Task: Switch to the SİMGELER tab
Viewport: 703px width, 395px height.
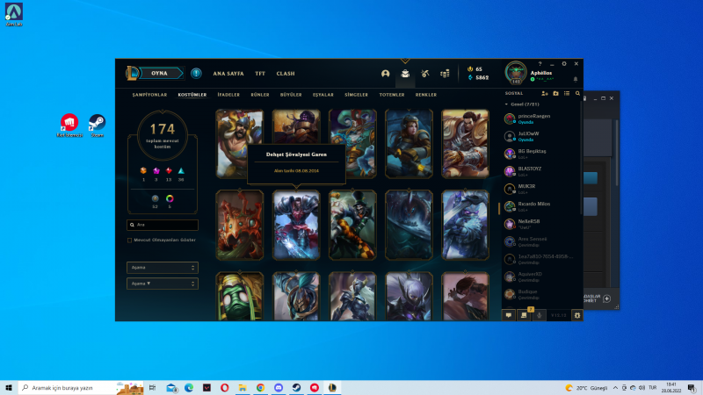Action: pyautogui.click(x=356, y=95)
